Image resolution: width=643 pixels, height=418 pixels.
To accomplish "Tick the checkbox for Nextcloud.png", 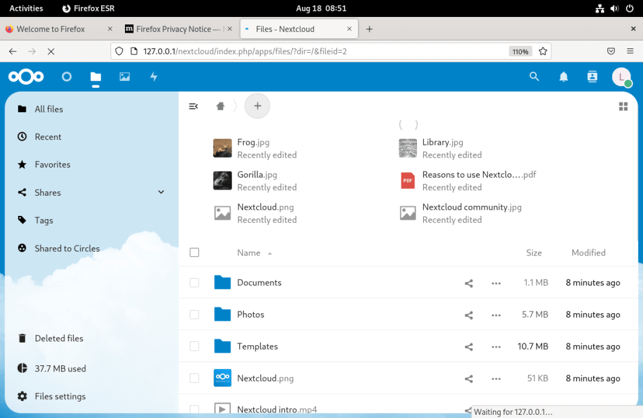I will click(x=194, y=378).
